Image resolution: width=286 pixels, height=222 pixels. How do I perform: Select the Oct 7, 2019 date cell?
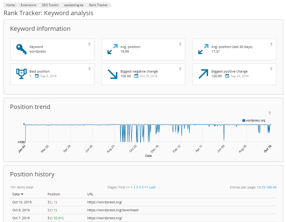point(21,218)
